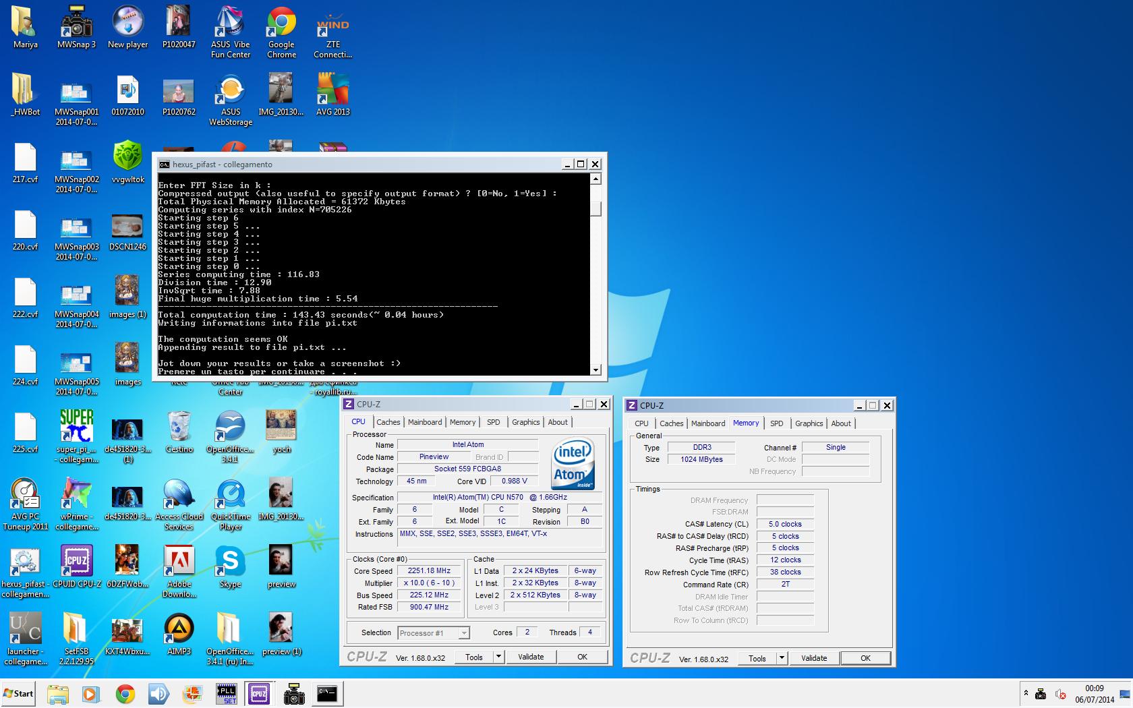
Task: Launch MWSnap 3 desktop shortcut
Action: tap(76, 27)
